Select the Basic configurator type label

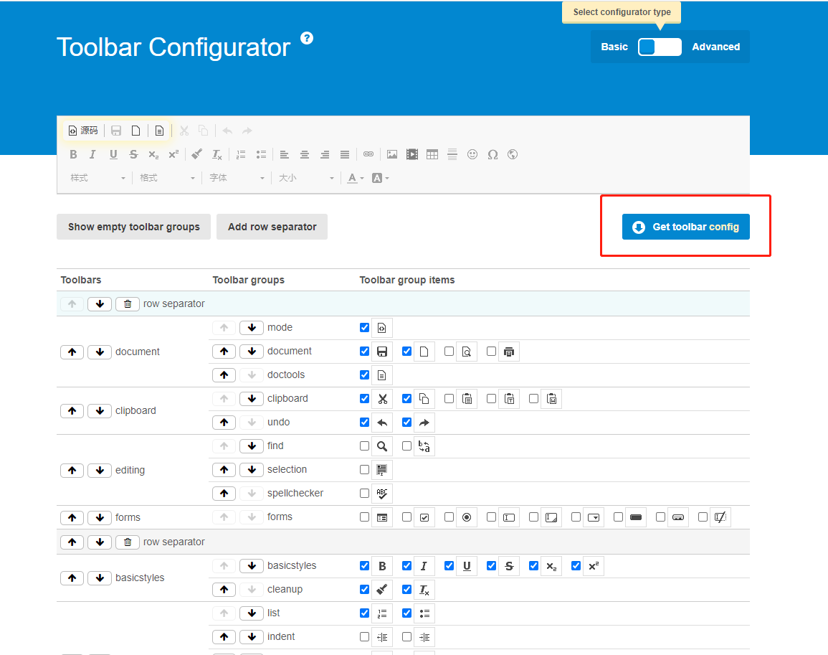click(x=614, y=46)
